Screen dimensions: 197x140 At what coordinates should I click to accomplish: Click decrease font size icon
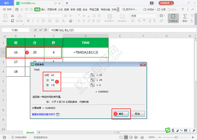click(71, 16)
